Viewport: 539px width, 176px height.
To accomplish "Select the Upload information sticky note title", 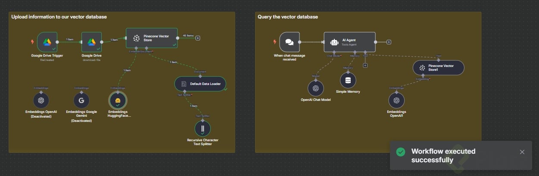I will [59, 17].
